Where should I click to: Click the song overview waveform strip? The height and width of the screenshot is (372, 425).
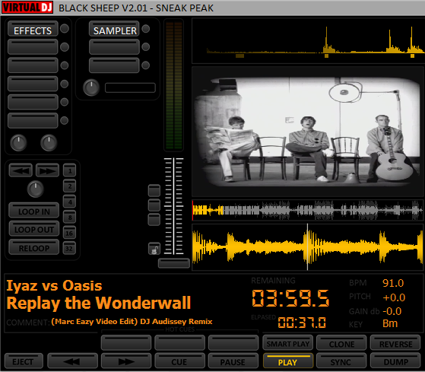pyautogui.click(x=308, y=210)
